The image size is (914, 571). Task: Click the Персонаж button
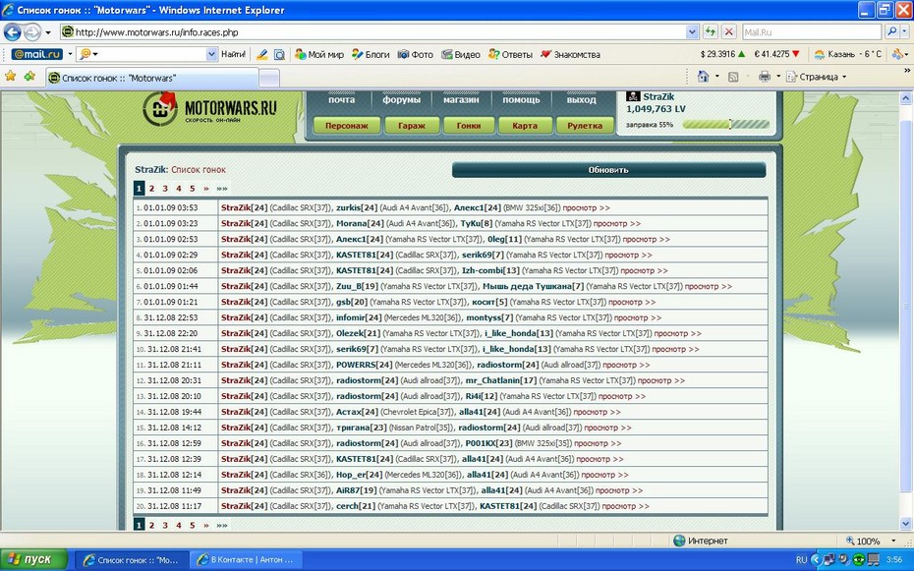click(347, 125)
